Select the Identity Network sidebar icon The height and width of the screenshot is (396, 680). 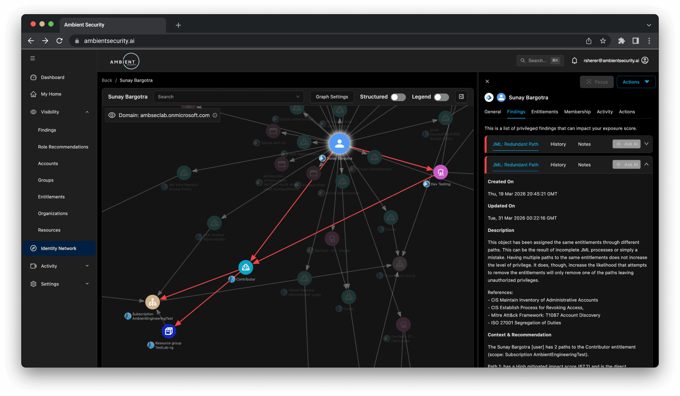(x=34, y=248)
